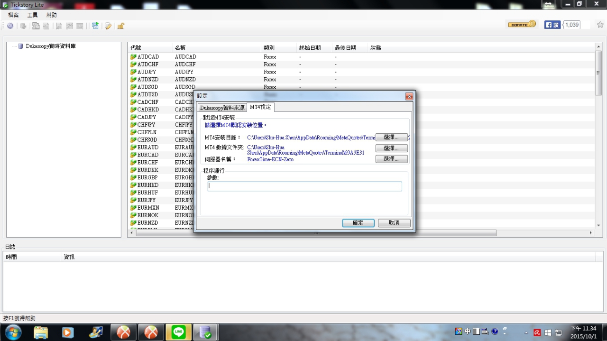Click the red Avira tray icon

537,332
